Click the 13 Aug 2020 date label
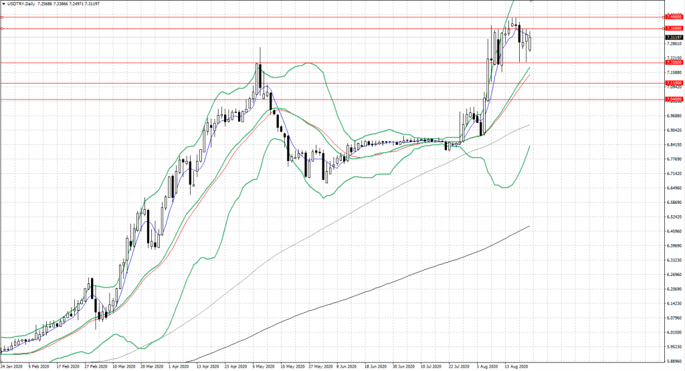This screenshot has height=371, width=685. 516,367
